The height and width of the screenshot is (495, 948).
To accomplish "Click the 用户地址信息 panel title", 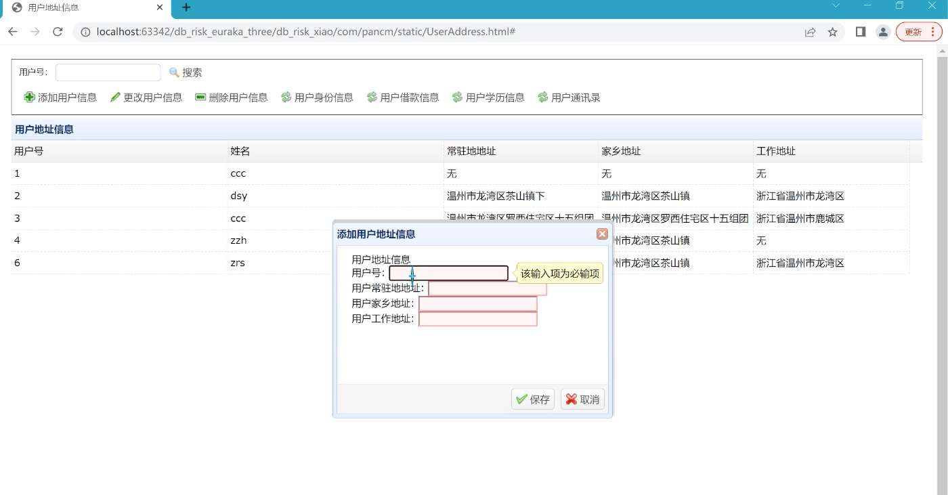I will [x=44, y=129].
